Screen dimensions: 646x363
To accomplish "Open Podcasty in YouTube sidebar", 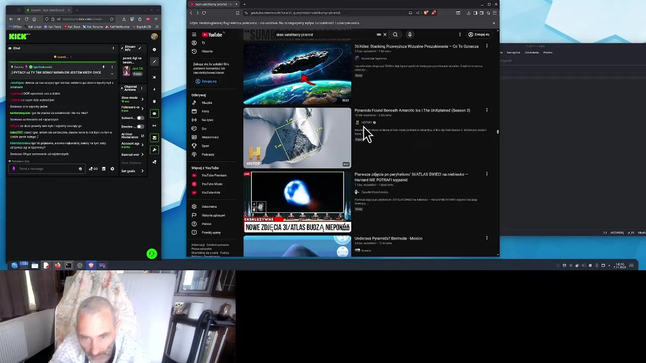I will (207, 154).
